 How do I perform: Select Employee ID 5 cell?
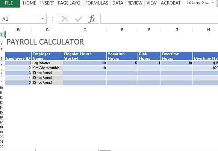pyautogui.click(x=18, y=83)
